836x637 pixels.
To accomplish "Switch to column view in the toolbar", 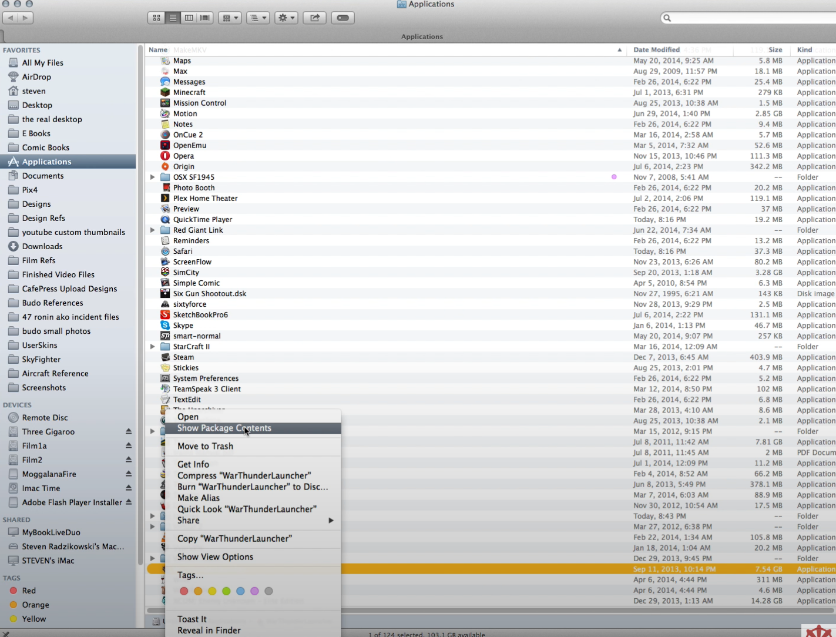I will [189, 18].
